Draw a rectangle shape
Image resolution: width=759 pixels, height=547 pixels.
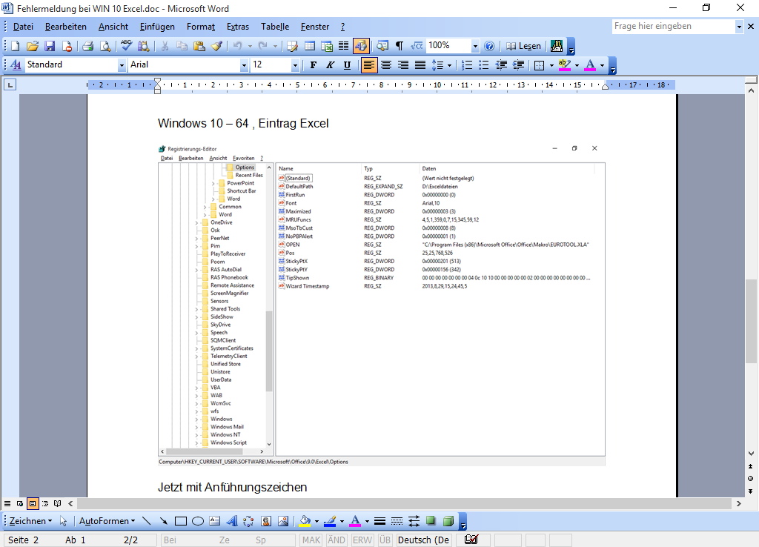181,521
